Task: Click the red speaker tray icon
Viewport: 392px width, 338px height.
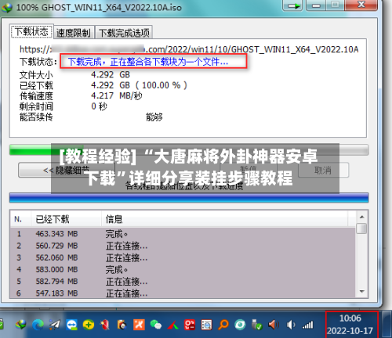Action: [x=274, y=325]
